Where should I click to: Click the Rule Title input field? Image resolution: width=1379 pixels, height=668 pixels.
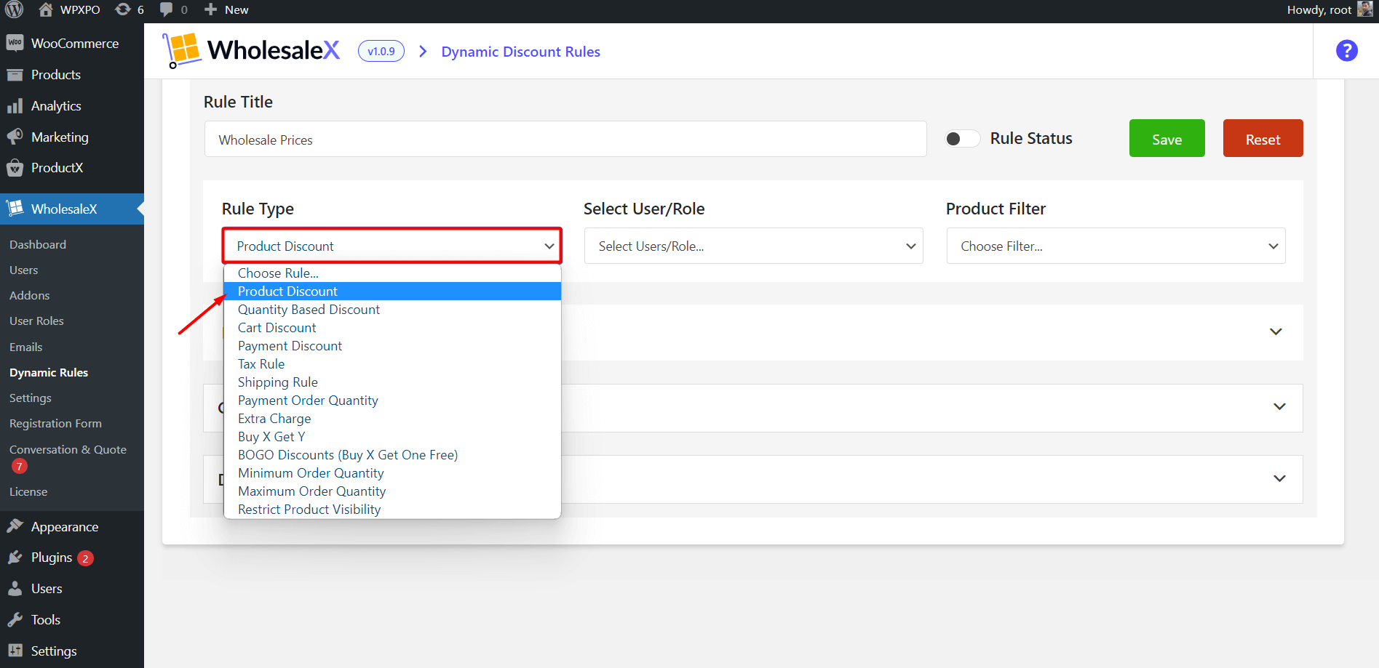click(565, 139)
